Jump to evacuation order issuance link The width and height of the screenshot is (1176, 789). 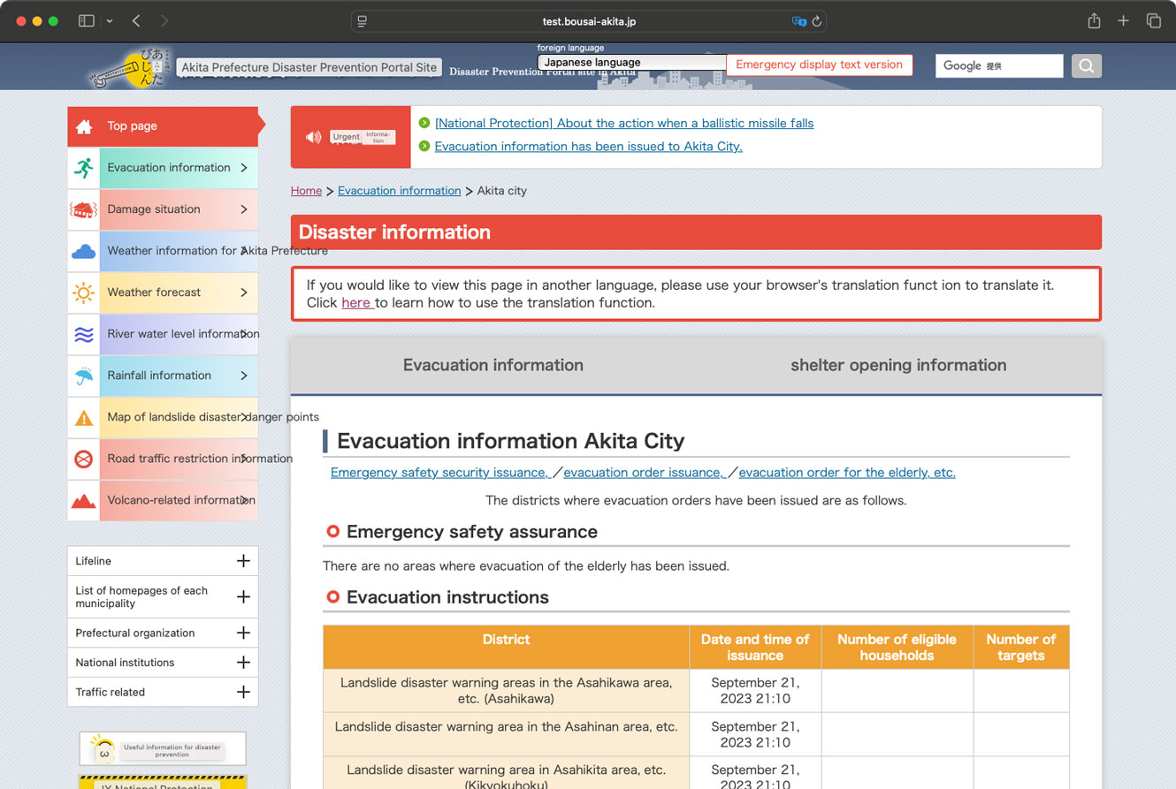[645, 473]
